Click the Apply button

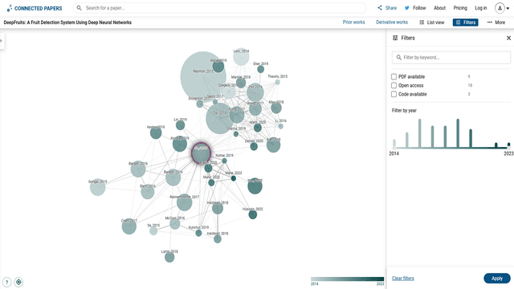click(497, 279)
